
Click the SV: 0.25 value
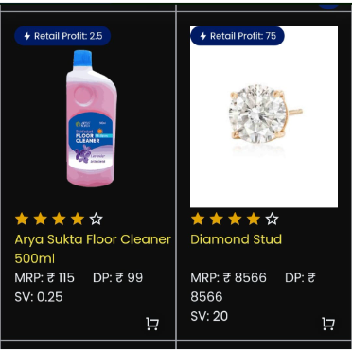point(39,297)
